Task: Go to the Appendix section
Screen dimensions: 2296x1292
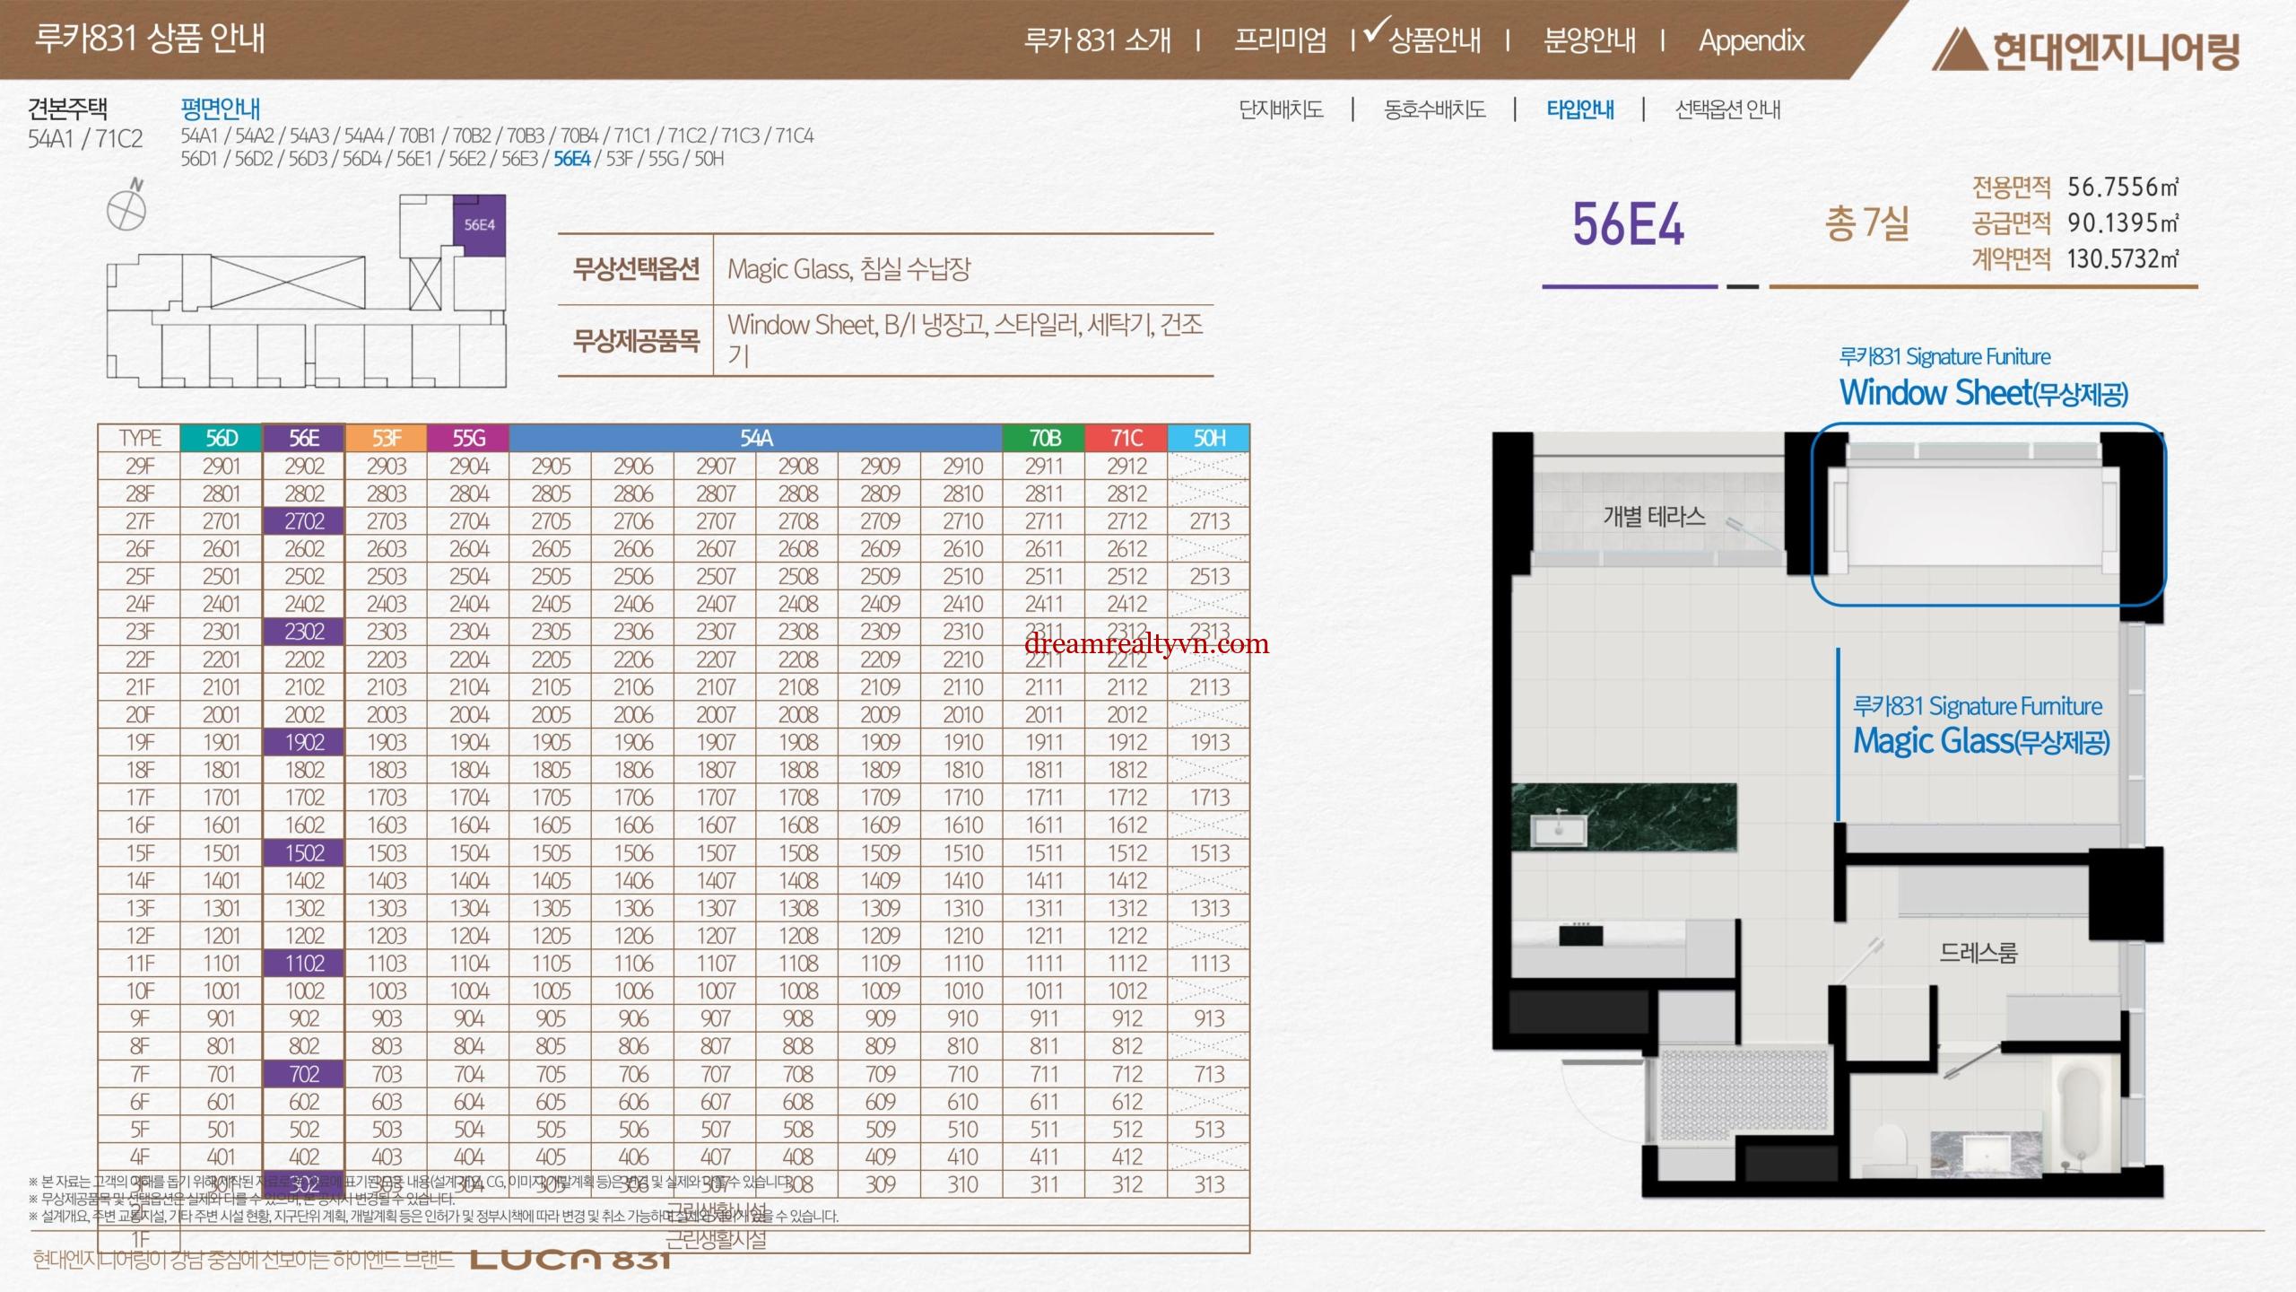Action: 1751,40
